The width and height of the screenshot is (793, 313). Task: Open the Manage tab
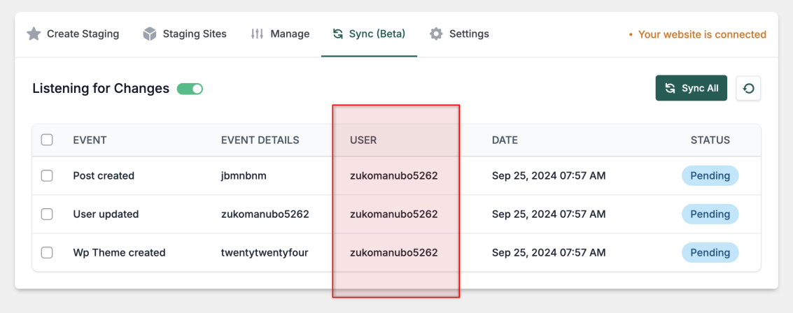tap(280, 34)
